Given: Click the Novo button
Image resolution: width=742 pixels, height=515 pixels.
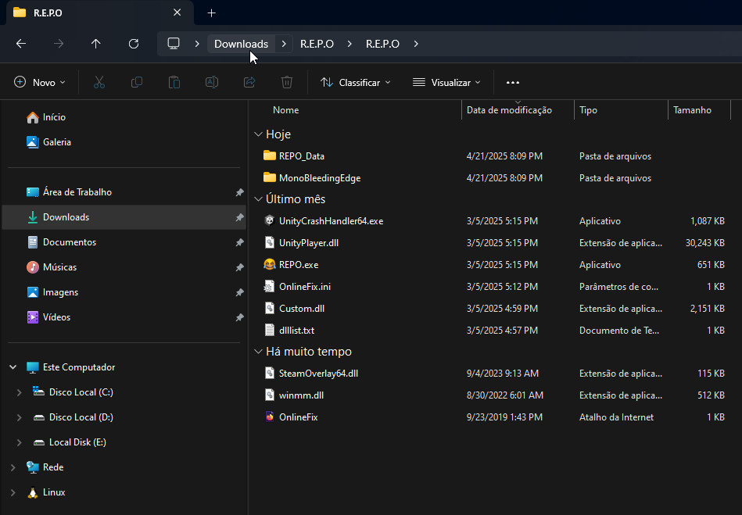Looking at the screenshot, I should tap(40, 82).
